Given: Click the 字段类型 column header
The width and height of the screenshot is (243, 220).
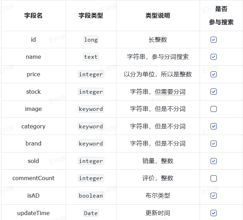Looking at the screenshot, I should 91,16.
